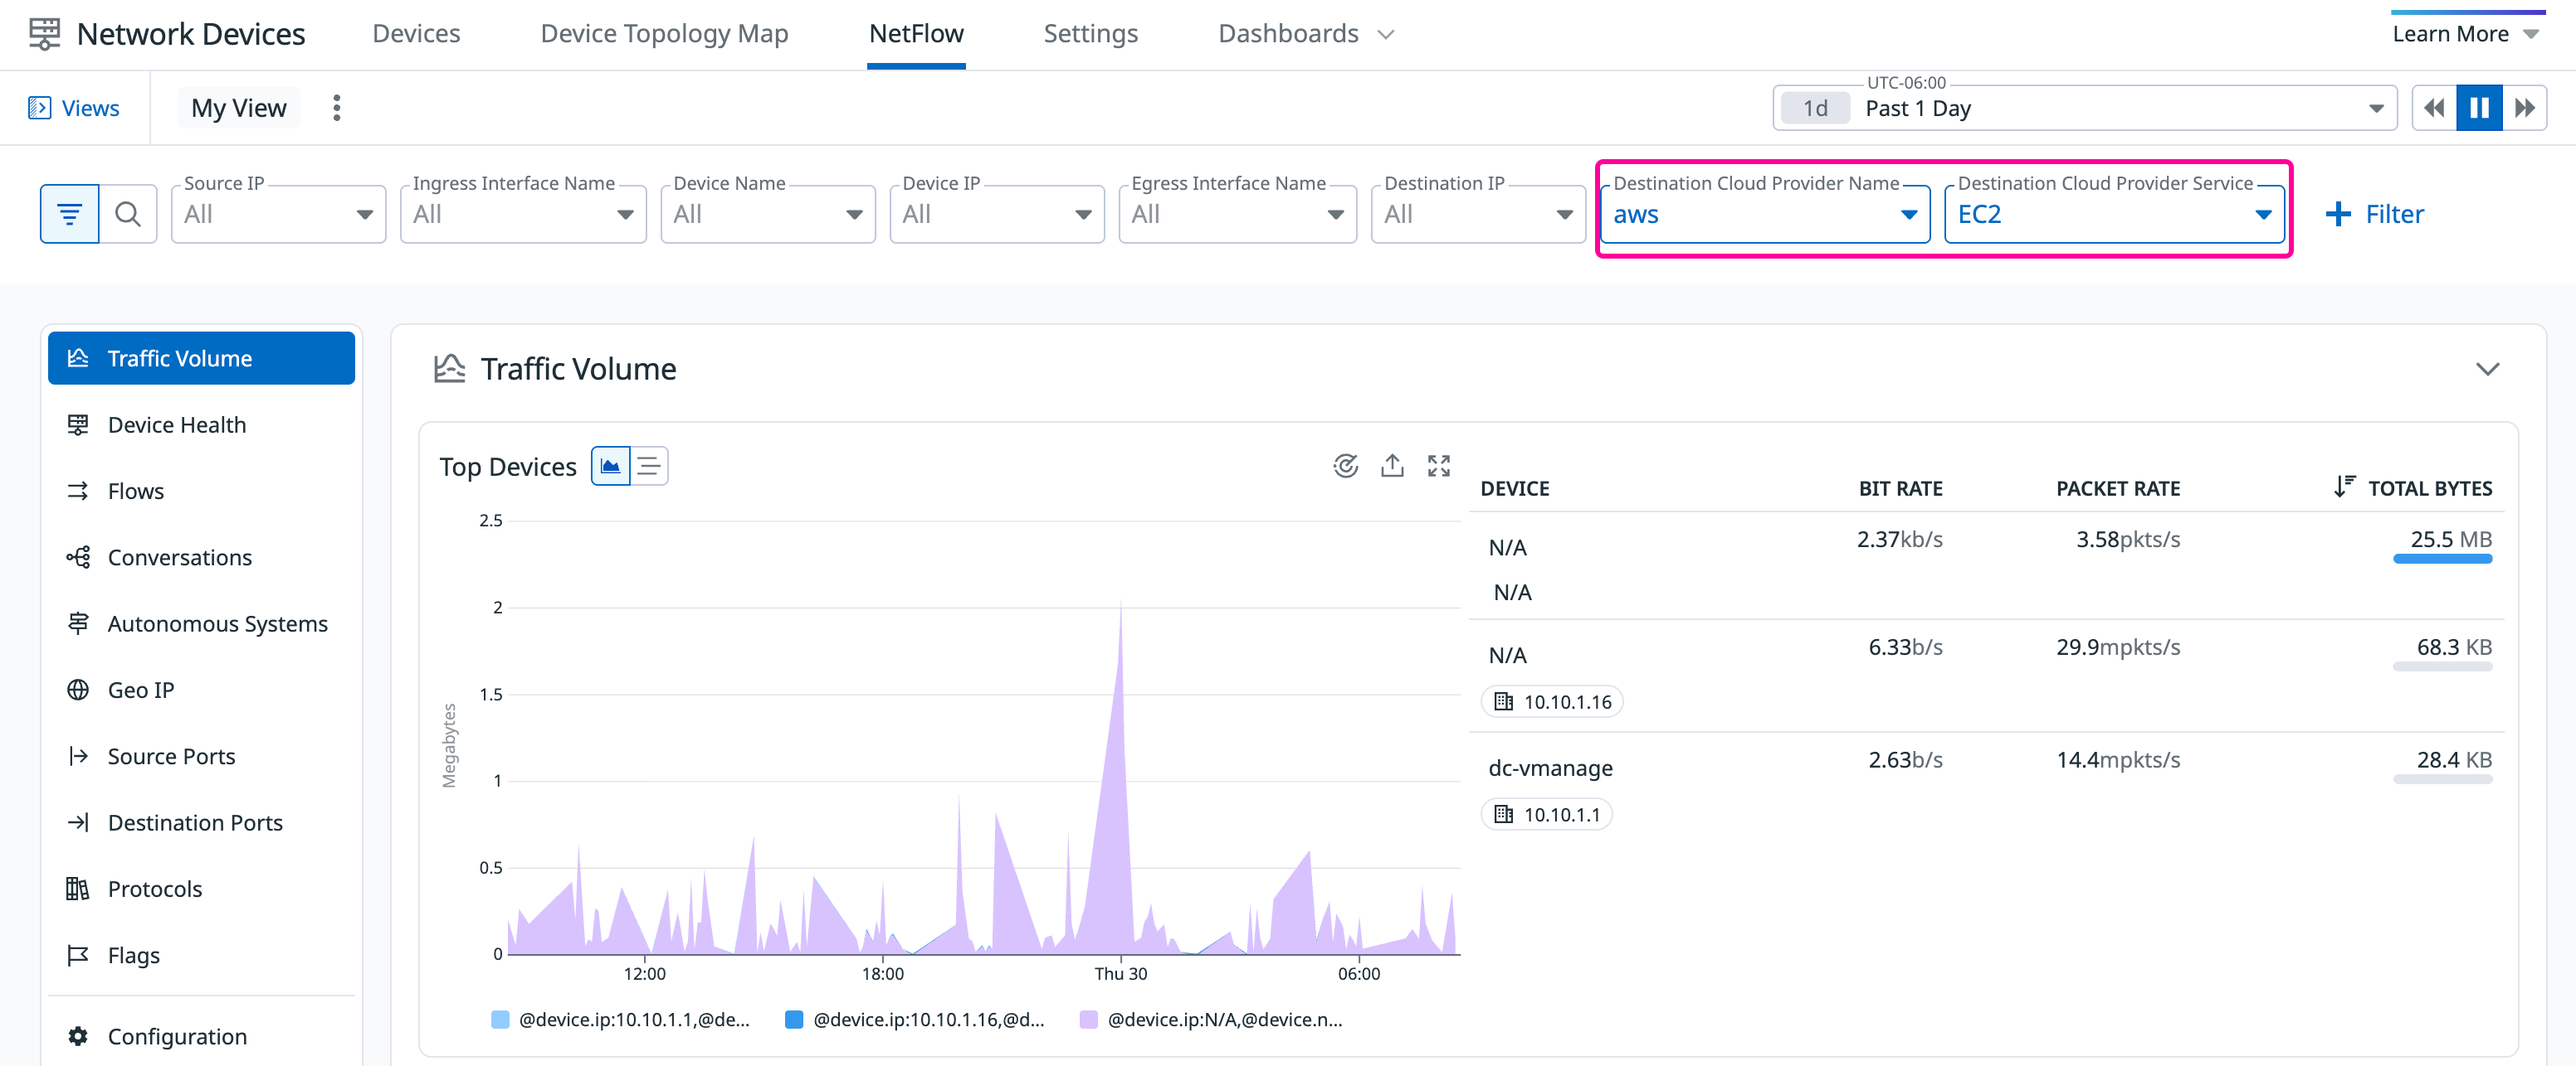
Task: Pause live data updates
Action: [2478, 107]
